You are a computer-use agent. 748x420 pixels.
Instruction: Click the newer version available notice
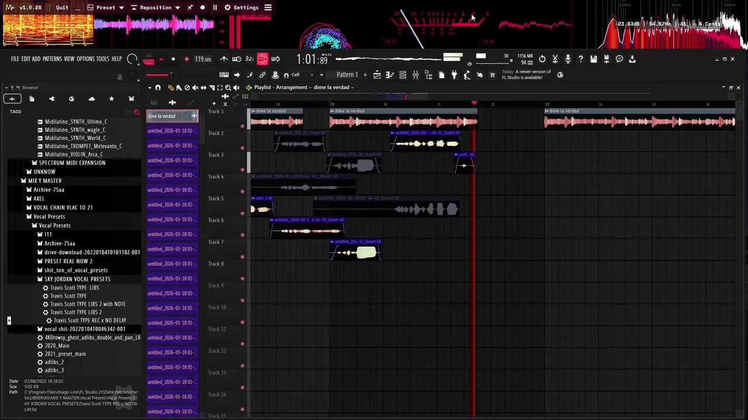[526, 75]
